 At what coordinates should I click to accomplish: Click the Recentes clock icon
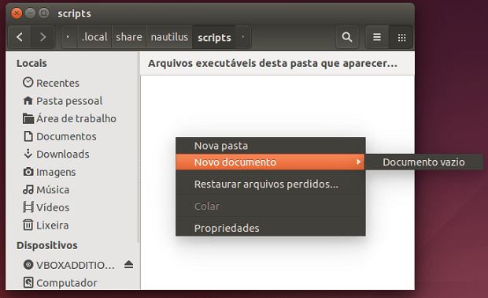[x=28, y=83]
